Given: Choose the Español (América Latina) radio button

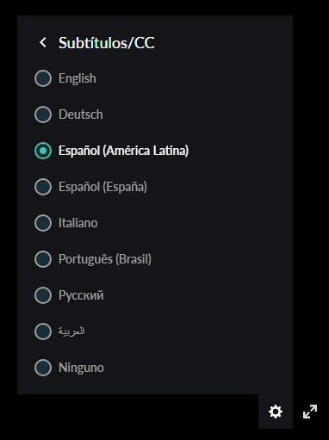Looking at the screenshot, I should (43, 151).
